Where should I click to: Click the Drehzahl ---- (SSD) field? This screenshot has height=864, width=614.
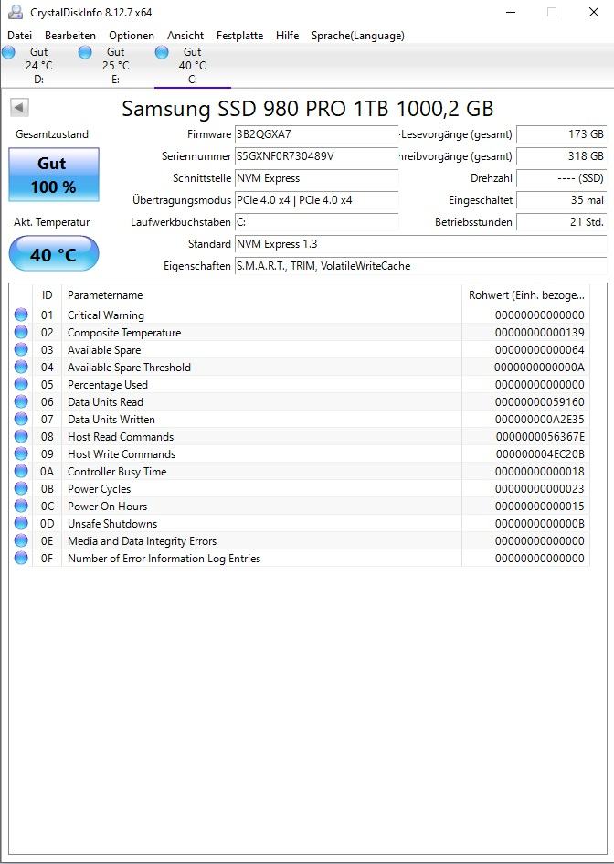562,178
